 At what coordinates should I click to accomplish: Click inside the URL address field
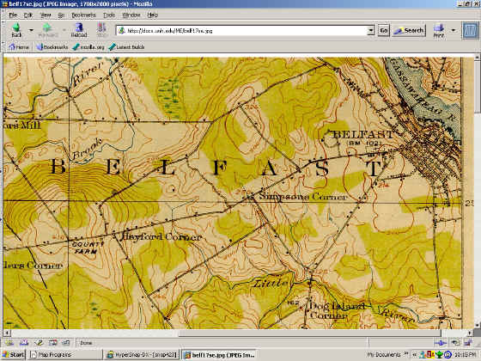246,30
